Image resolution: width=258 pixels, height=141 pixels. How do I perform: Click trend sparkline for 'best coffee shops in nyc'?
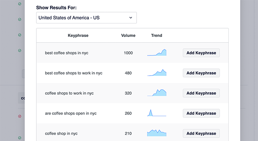pyautogui.click(x=157, y=52)
